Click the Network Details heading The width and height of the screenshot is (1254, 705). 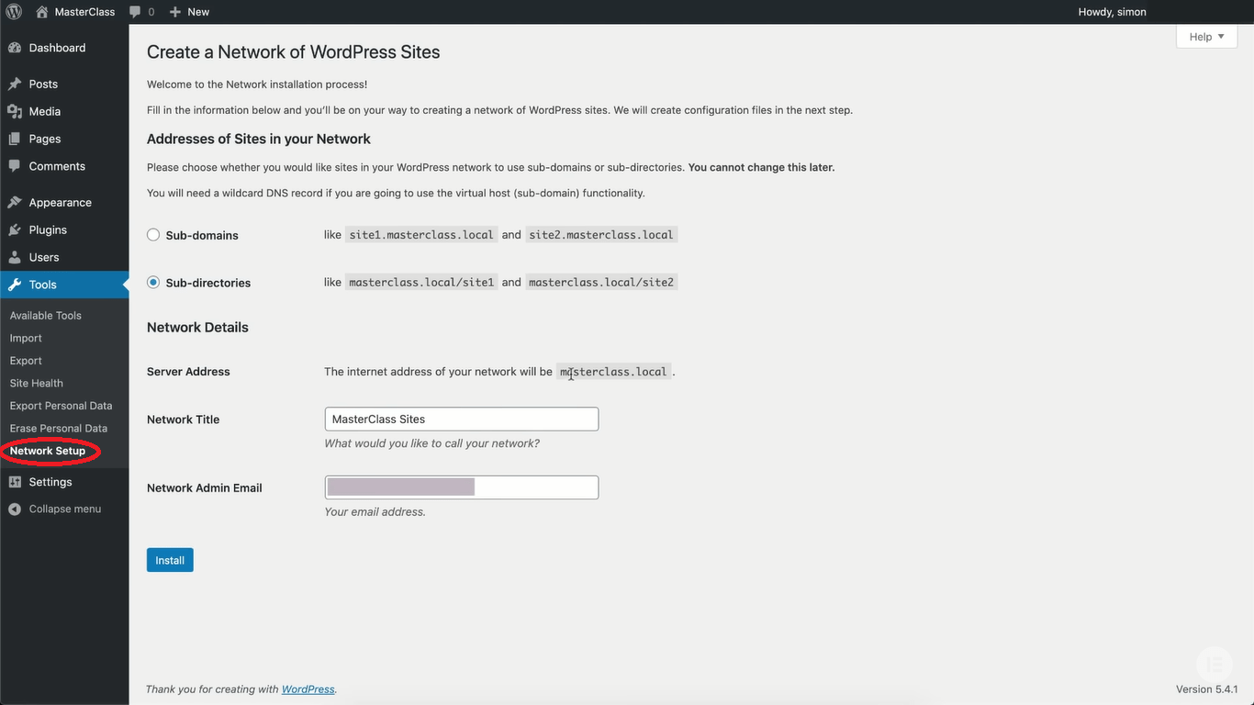click(x=197, y=328)
